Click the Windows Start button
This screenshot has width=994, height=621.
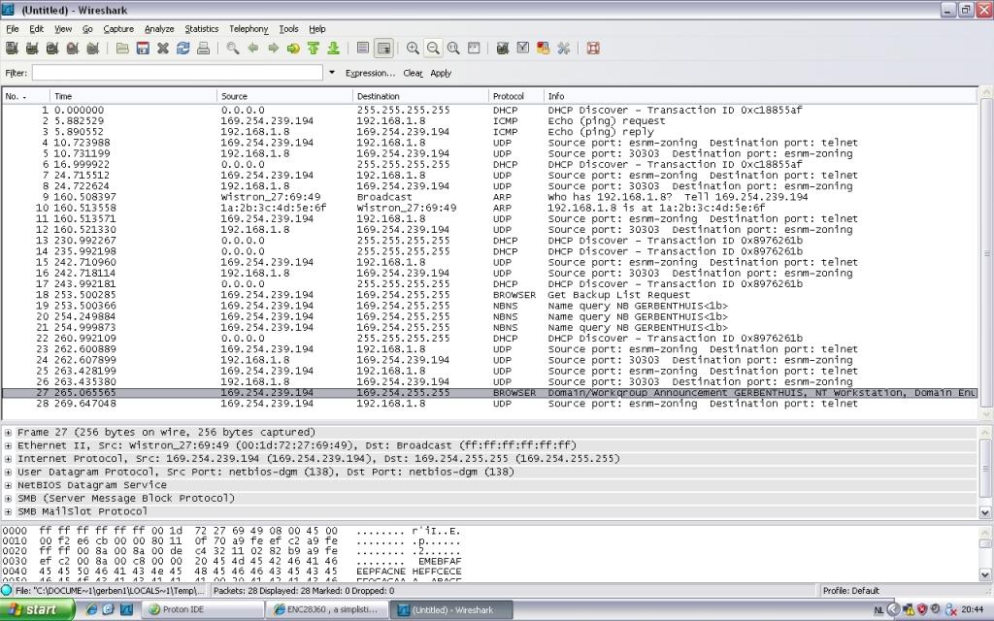[37, 609]
